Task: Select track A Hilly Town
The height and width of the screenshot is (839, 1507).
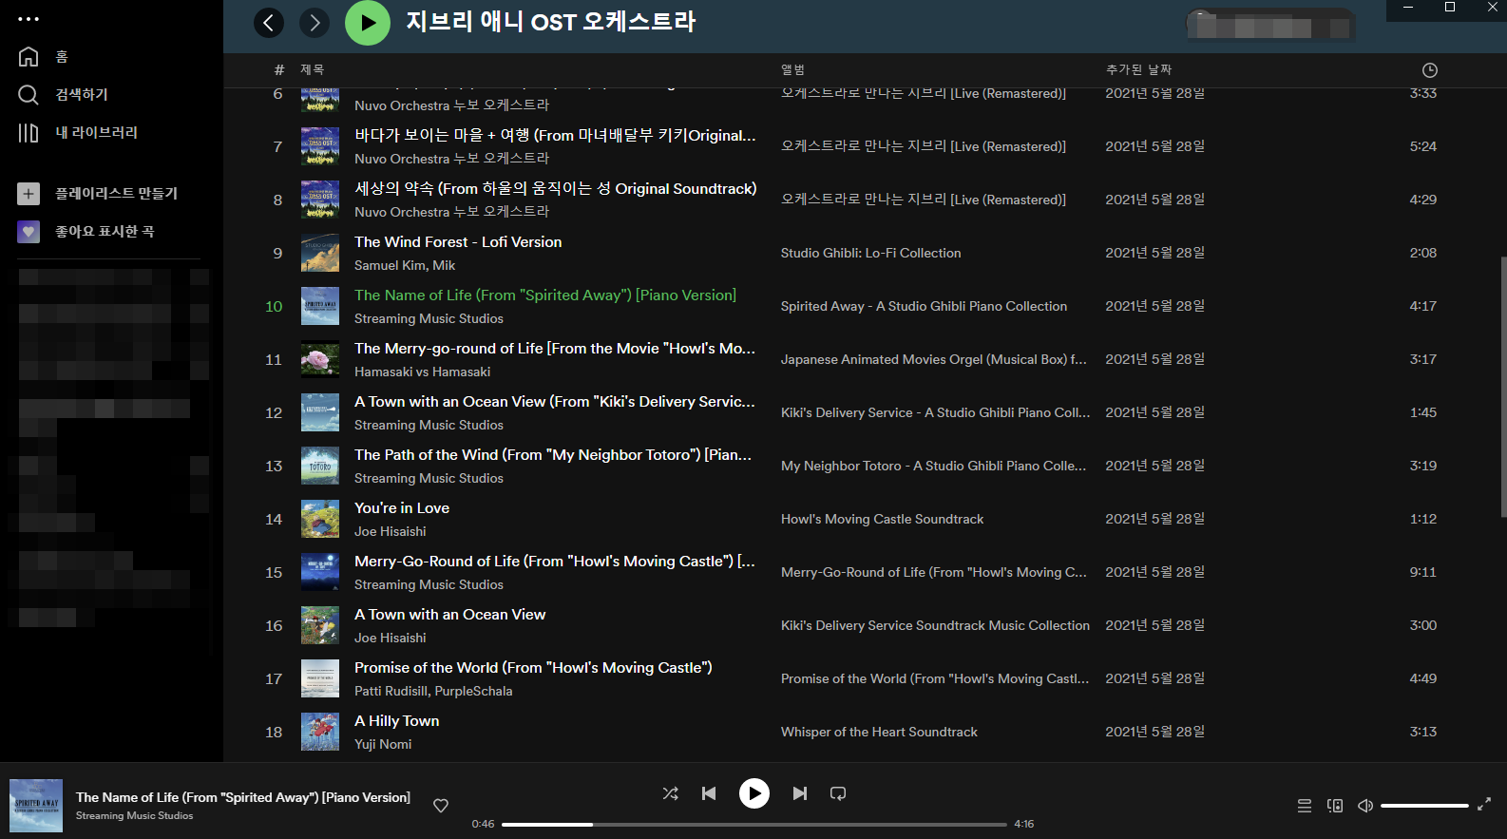Action: tap(397, 721)
